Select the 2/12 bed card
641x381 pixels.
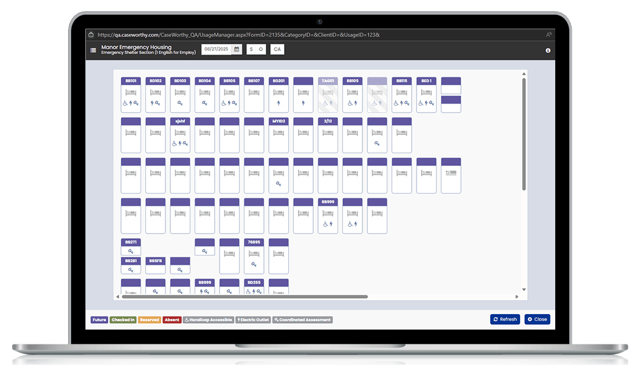pyautogui.click(x=328, y=136)
